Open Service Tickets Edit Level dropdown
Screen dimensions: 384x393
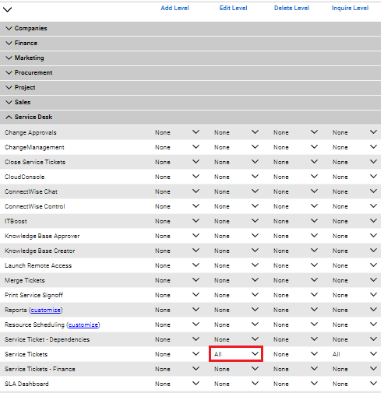point(236,354)
